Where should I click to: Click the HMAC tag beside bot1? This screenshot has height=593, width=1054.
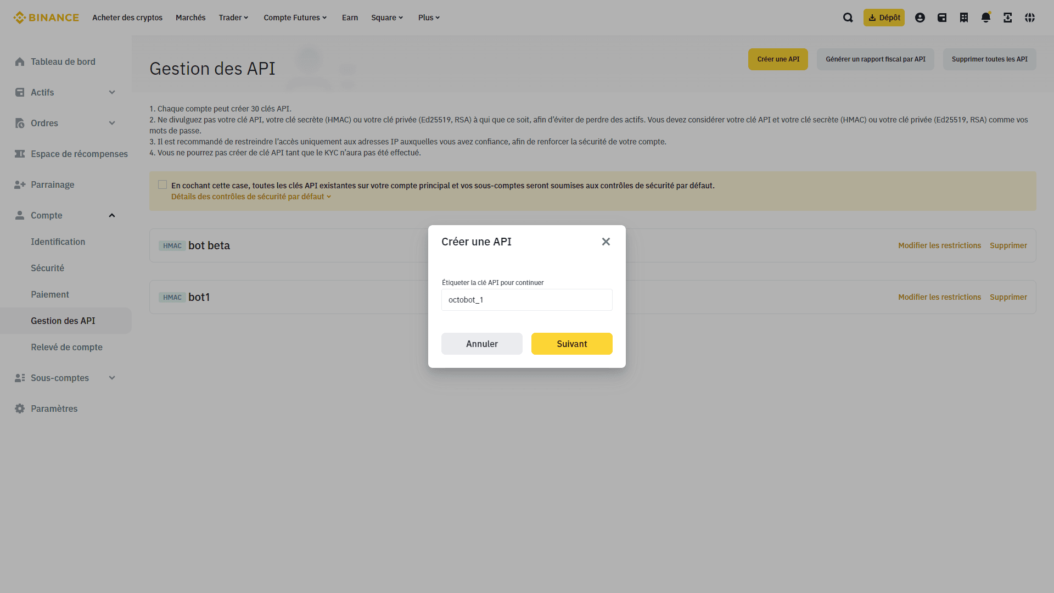(x=172, y=298)
